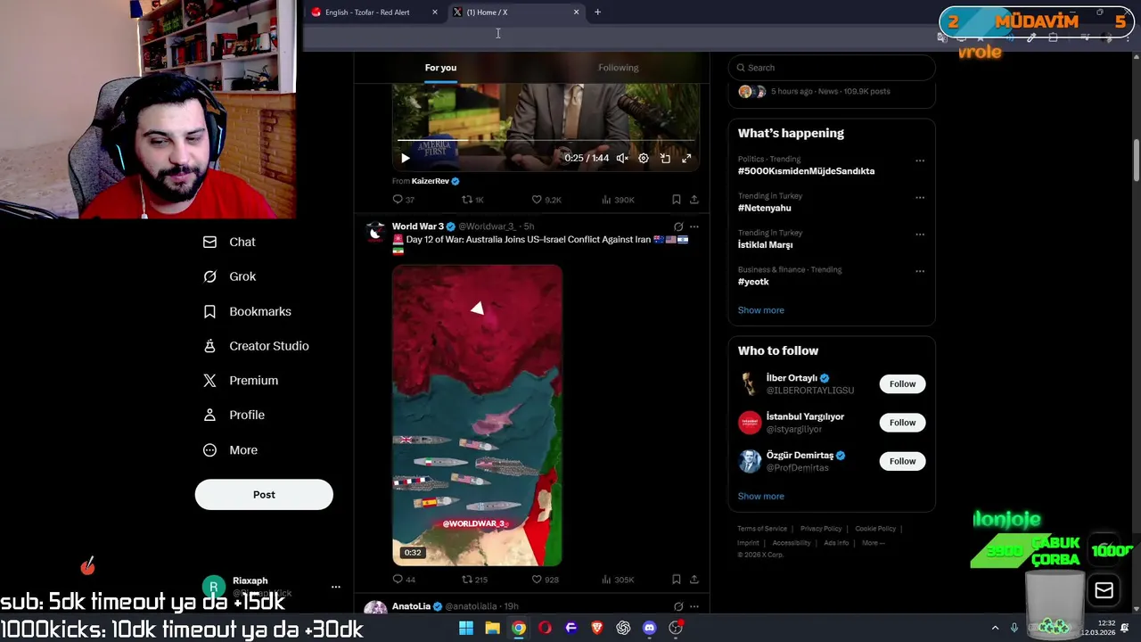Open Discord from the taskbar
The image size is (1141, 642).
pos(650,628)
